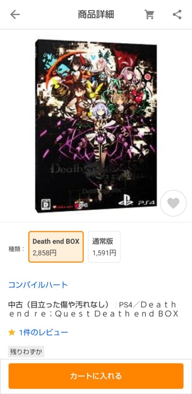Select the 通常版 edition option

click(x=104, y=247)
